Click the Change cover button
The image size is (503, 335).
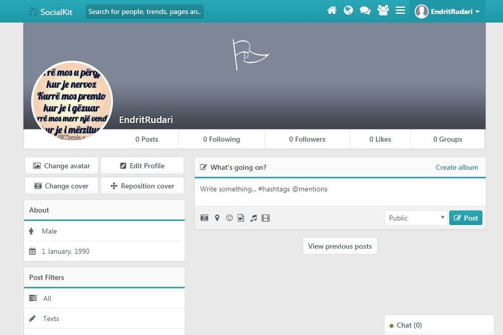point(61,186)
